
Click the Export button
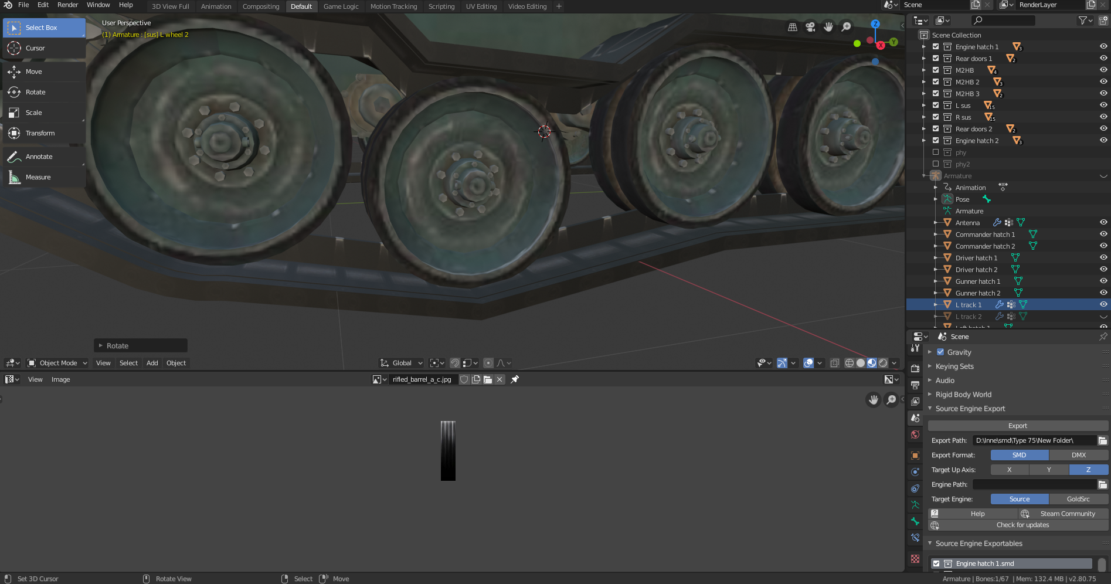[x=1017, y=426]
